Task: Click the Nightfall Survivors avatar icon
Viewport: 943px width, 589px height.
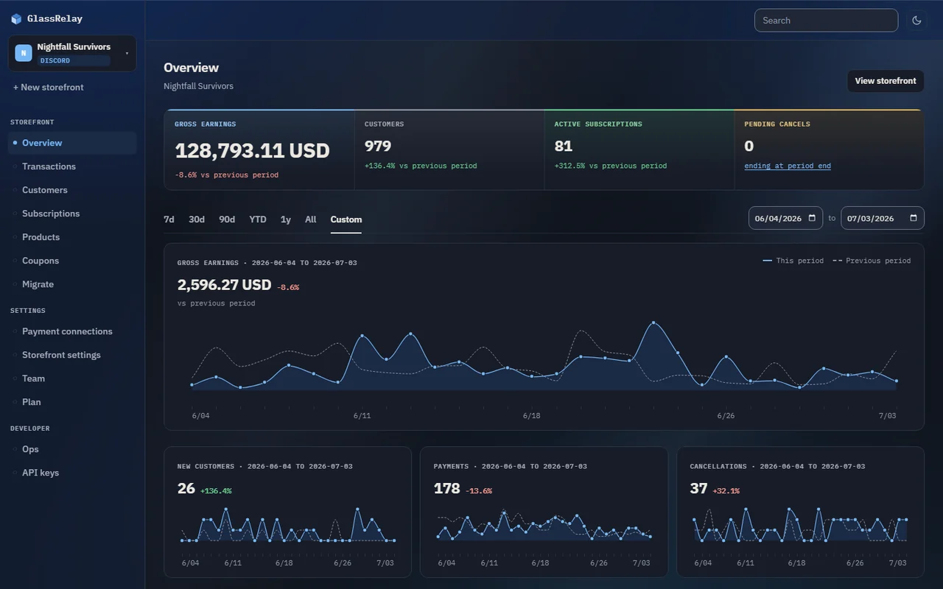Action: click(24, 53)
